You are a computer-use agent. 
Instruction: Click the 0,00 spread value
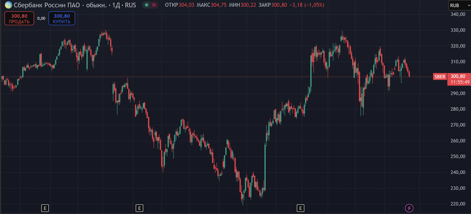[41, 18]
